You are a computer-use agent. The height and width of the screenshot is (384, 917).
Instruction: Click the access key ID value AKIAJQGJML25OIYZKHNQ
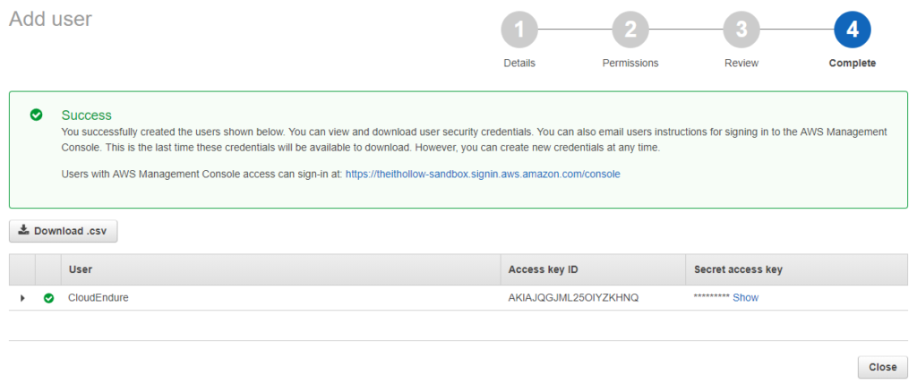point(573,298)
